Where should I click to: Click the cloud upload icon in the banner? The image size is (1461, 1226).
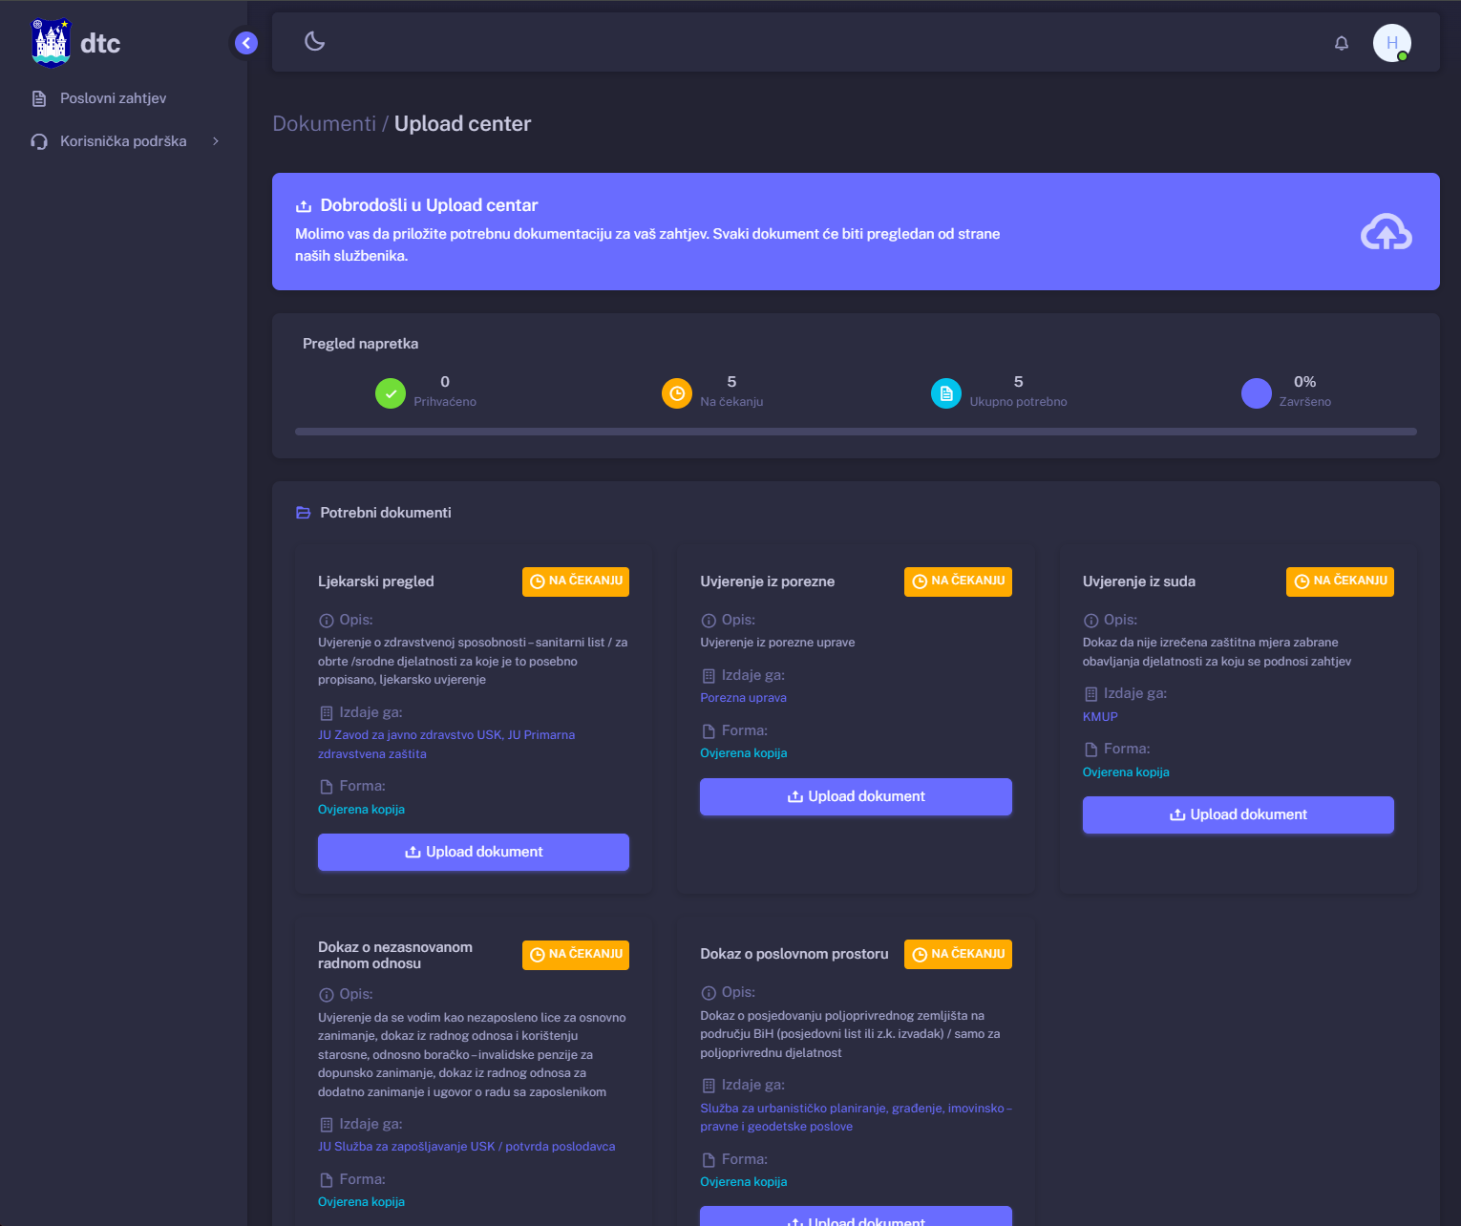pos(1386,232)
